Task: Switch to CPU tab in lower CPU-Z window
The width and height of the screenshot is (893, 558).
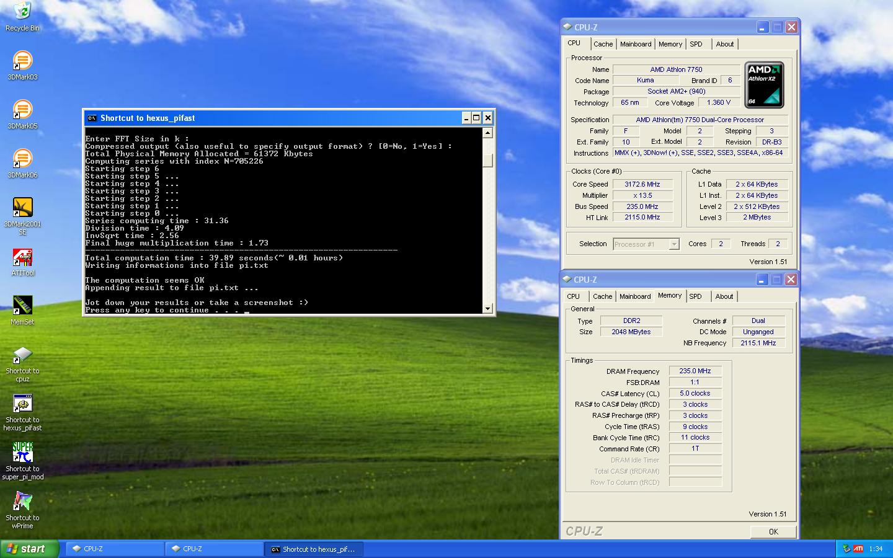Action: click(x=574, y=296)
